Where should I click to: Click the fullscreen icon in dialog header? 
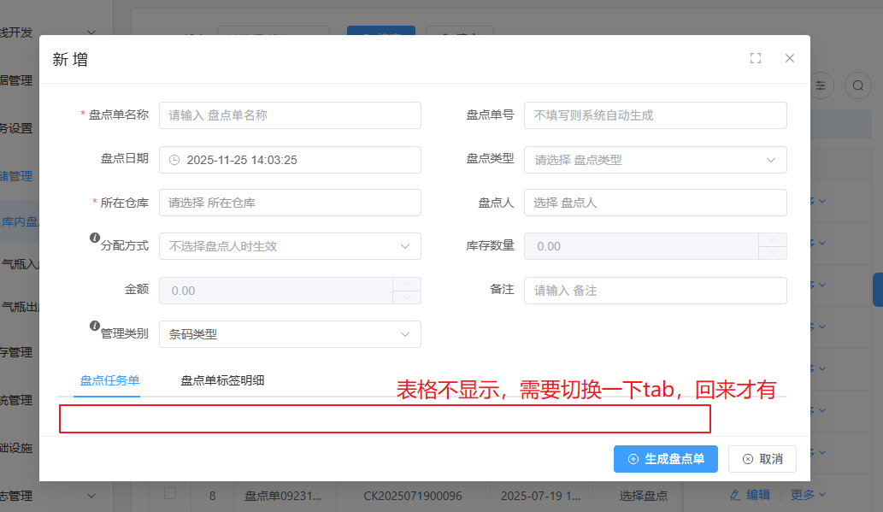755,58
